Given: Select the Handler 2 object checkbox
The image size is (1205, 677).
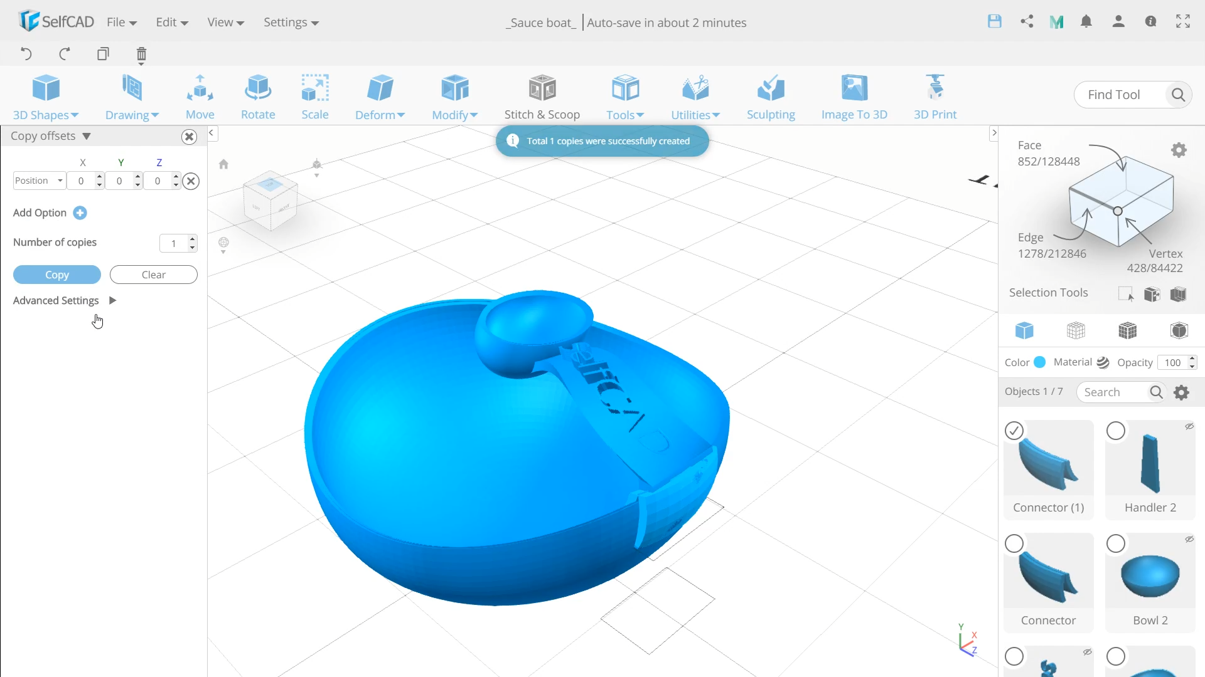Looking at the screenshot, I should 1116,431.
